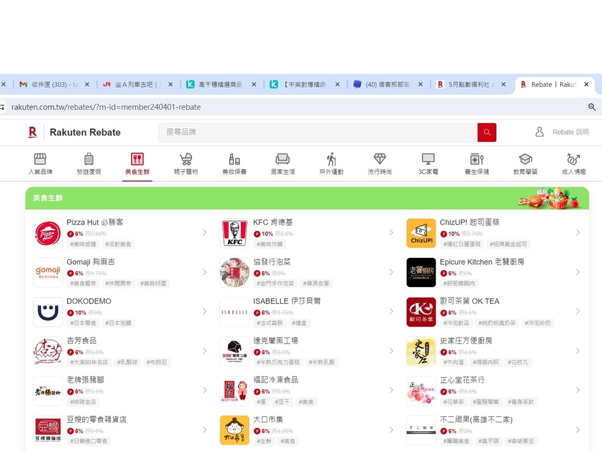Expand the 正心堂花茶行 row chevron

tap(578, 391)
